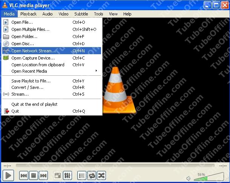The image size is (230, 183).
Task: Click the Open Folder icon
Action: coord(6,37)
